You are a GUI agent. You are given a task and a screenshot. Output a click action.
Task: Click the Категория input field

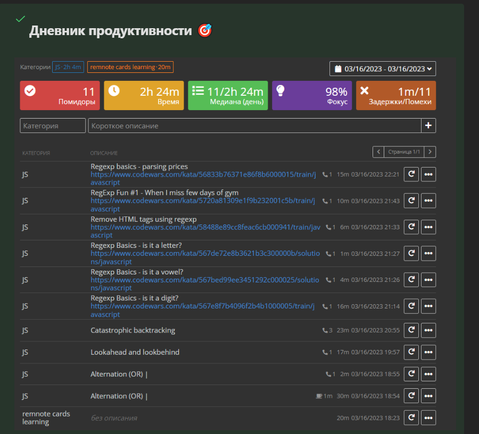(53, 126)
